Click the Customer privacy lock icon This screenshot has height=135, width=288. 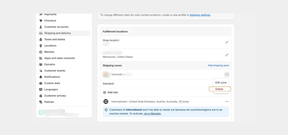[x=41, y=96]
